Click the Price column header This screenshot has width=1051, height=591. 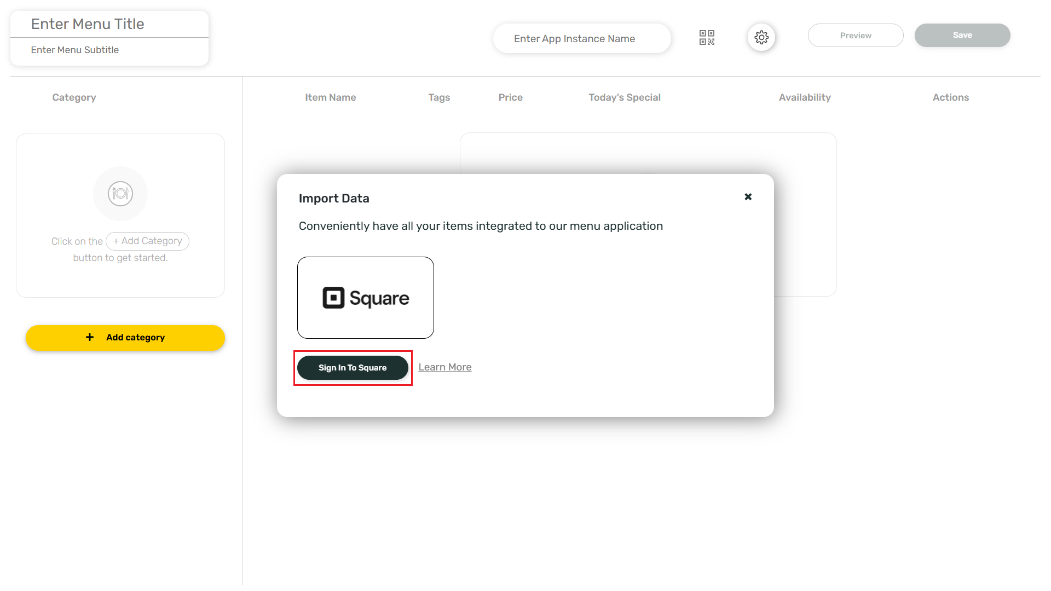[x=510, y=97]
